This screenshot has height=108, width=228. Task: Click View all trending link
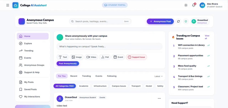pyautogui.click(x=207, y=37)
